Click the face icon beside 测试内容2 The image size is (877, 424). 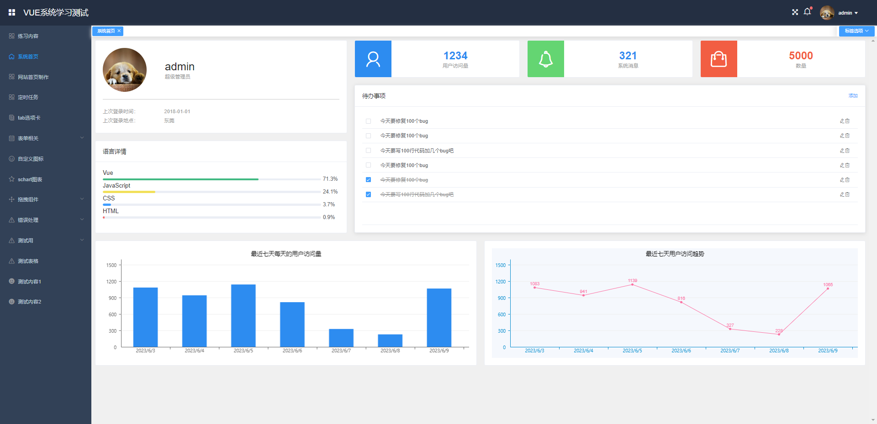(12, 302)
